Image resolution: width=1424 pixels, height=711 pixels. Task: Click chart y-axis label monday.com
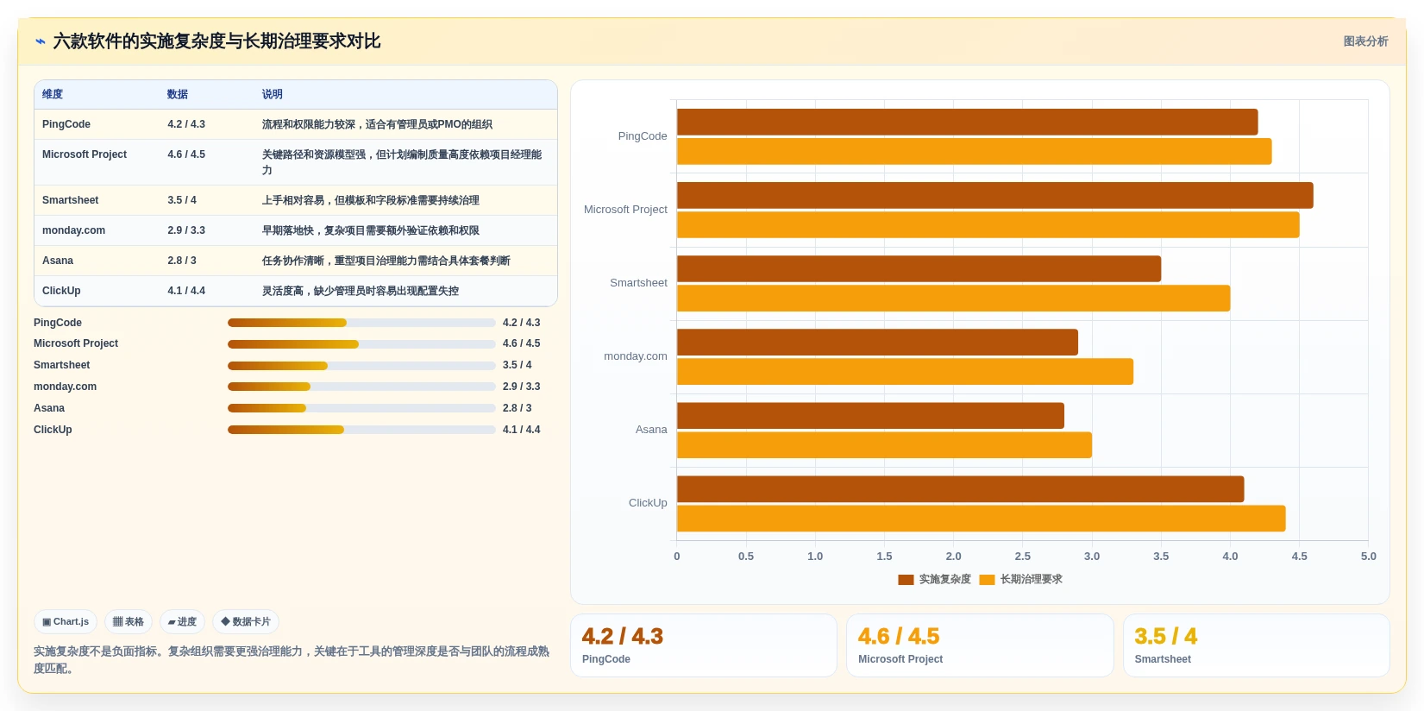pyautogui.click(x=636, y=356)
